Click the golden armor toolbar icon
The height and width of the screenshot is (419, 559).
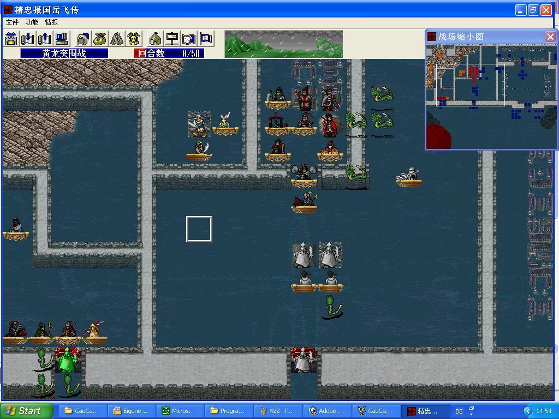coord(134,39)
